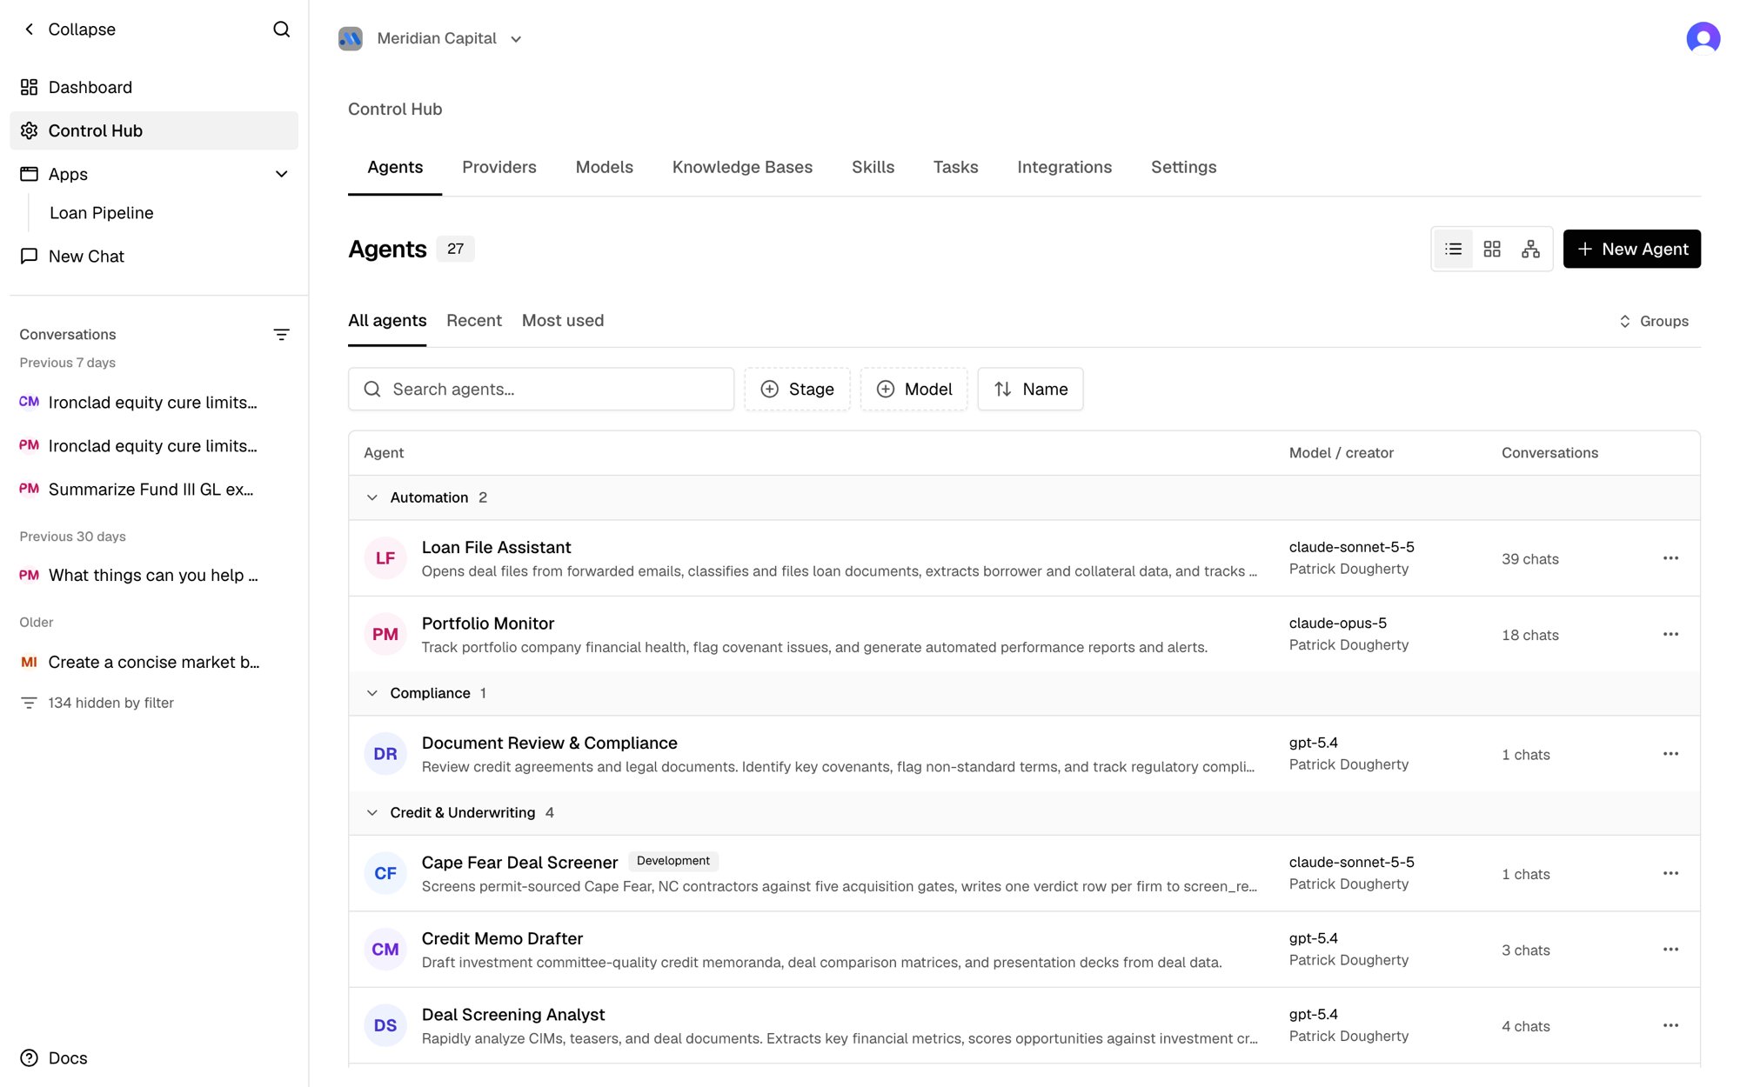The image size is (1740, 1087).
Task: Open the Loan Pipeline app
Action: pyautogui.click(x=102, y=213)
